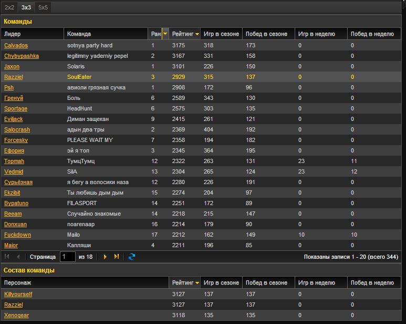Viewport: 406px width, 324px height.
Task: Open leader Topmah profile link
Action: (x=14, y=161)
